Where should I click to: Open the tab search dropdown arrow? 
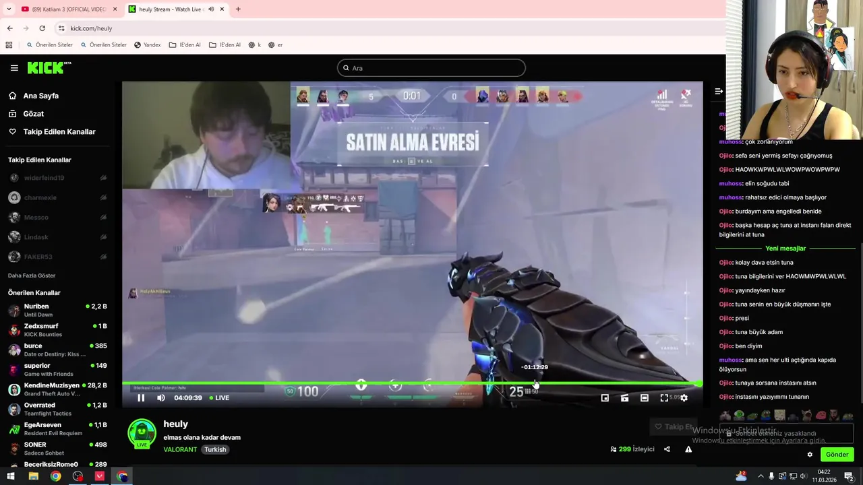pos(9,9)
